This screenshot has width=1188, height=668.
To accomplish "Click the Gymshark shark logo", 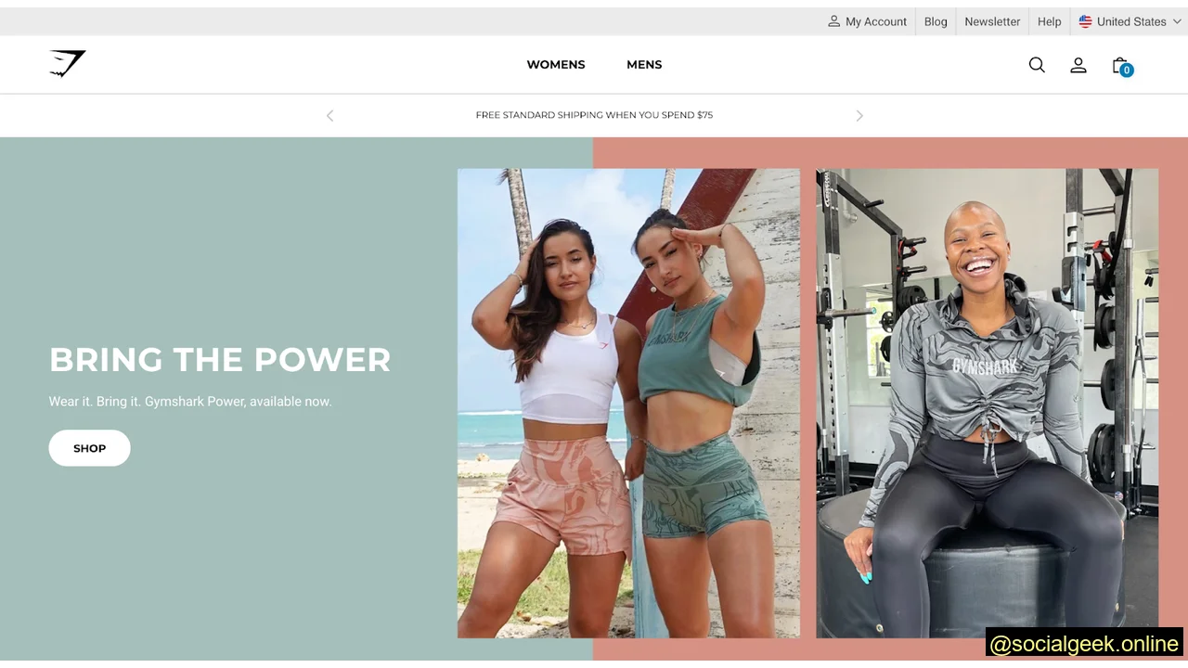I will (x=67, y=64).
